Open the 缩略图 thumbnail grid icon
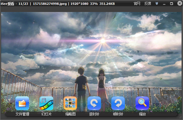183x120 pixels. tap(70, 103)
